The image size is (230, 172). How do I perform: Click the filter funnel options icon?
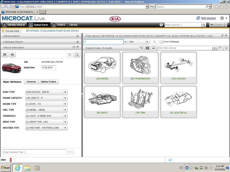click(x=220, y=48)
